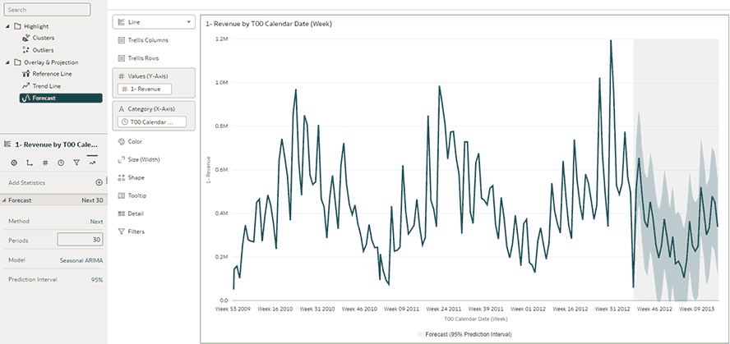Open the Line chart type dropdown

[x=154, y=22]
